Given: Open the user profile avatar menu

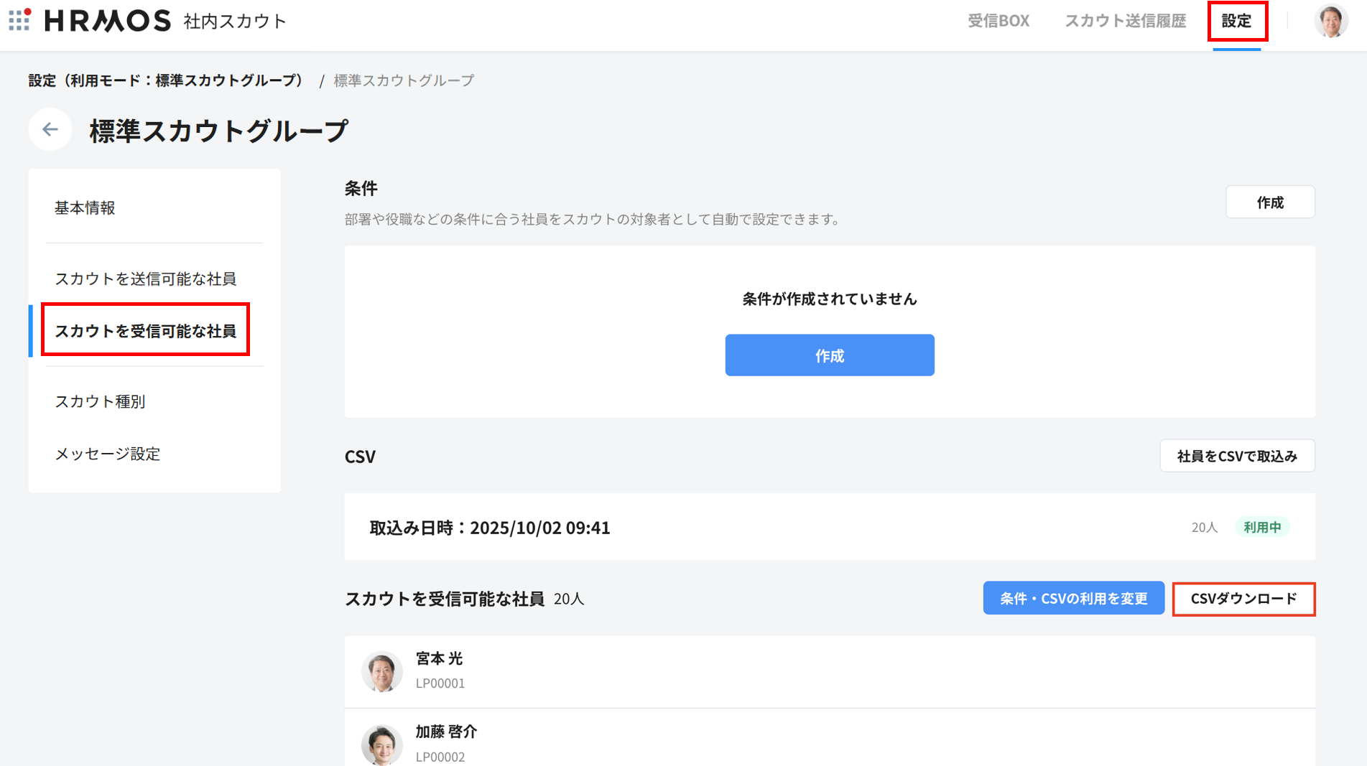Looking at the screenshot, I should (1330, 21).
